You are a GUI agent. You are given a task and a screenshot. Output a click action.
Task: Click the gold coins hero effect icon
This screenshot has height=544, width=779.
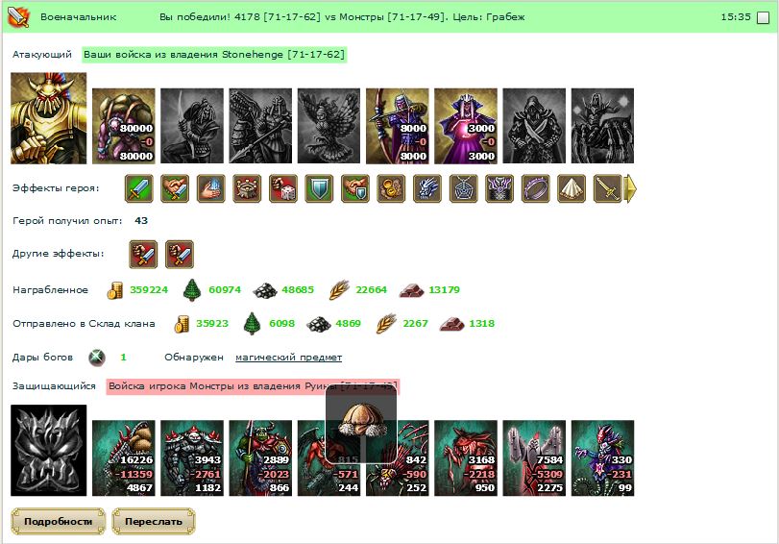coord(391,188)
